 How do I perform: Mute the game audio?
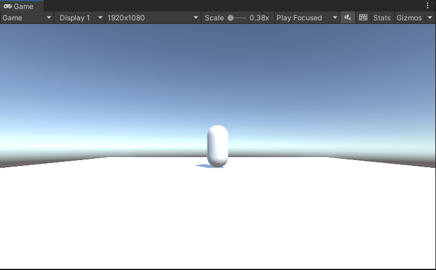[348, 18]
